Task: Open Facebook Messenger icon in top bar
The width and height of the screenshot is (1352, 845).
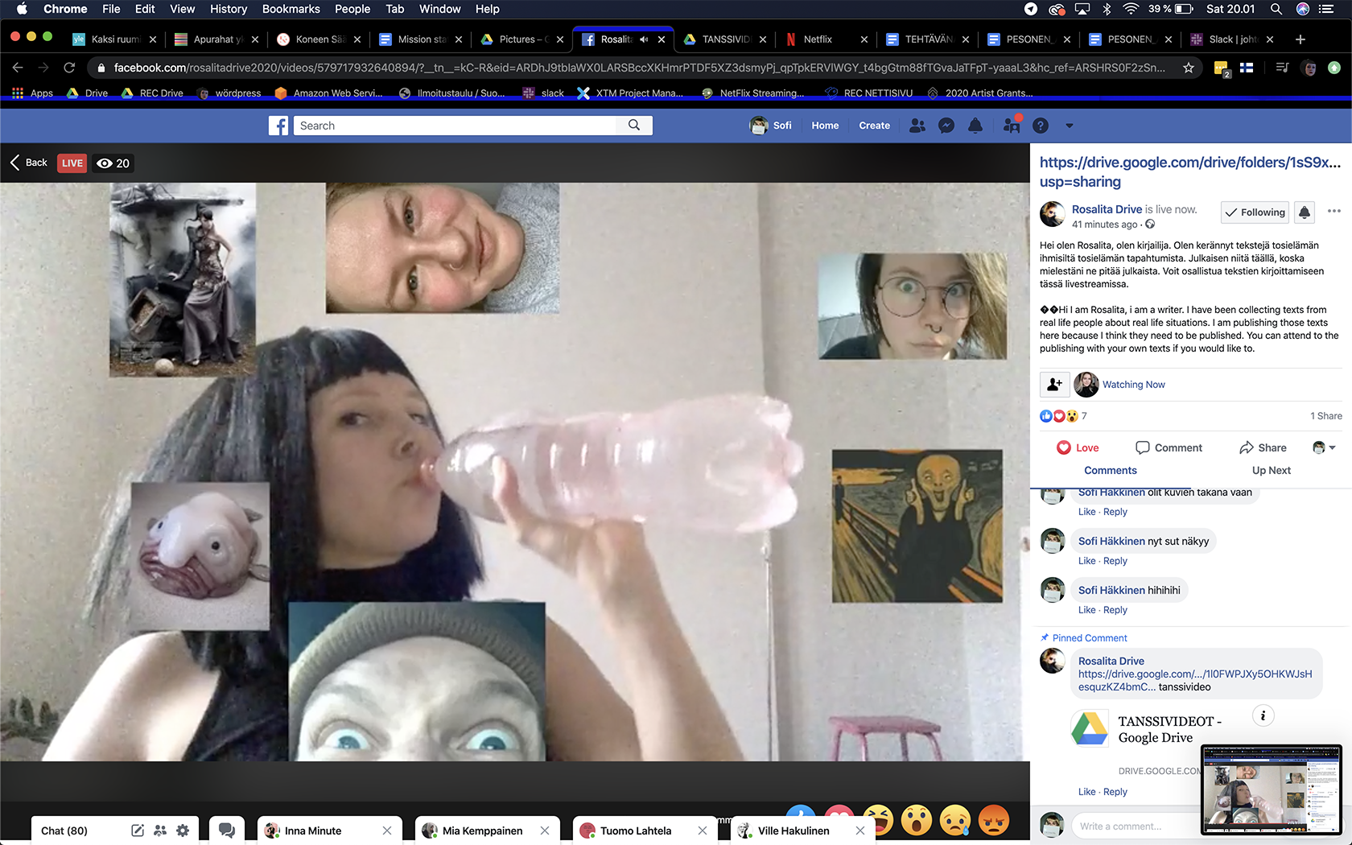Action: [x=946, y=126]
